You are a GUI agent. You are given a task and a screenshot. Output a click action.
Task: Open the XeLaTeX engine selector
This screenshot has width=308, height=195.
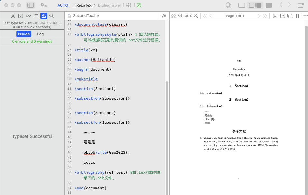click(x=84, y=5)
